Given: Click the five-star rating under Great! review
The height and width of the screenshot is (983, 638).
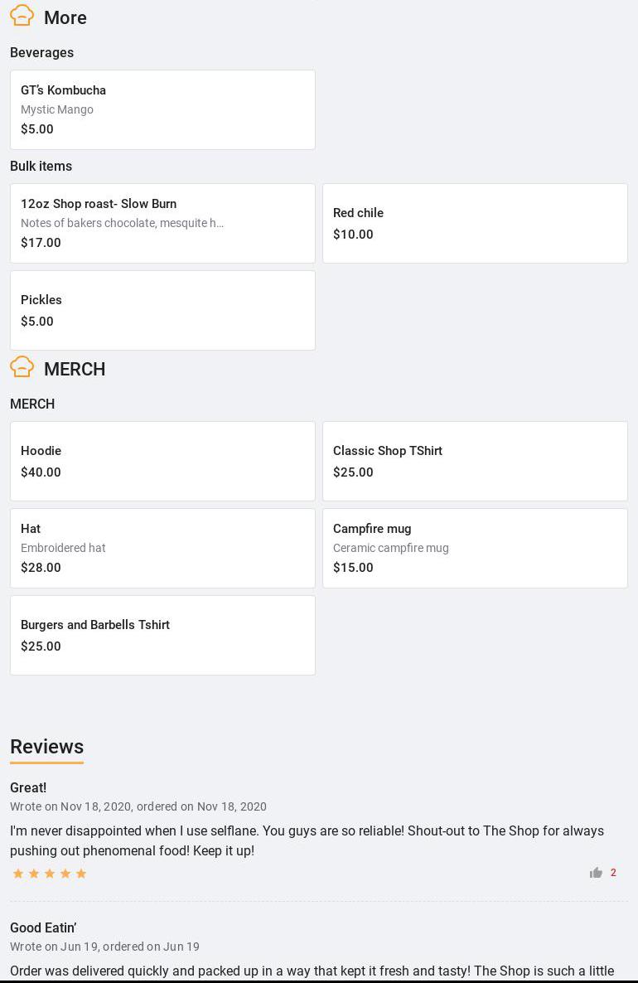Looking at the screenshot, I should (50, 874).
